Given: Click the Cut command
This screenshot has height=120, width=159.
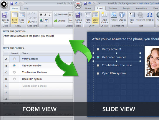Looking at the screenshot, I should point(32,13).
